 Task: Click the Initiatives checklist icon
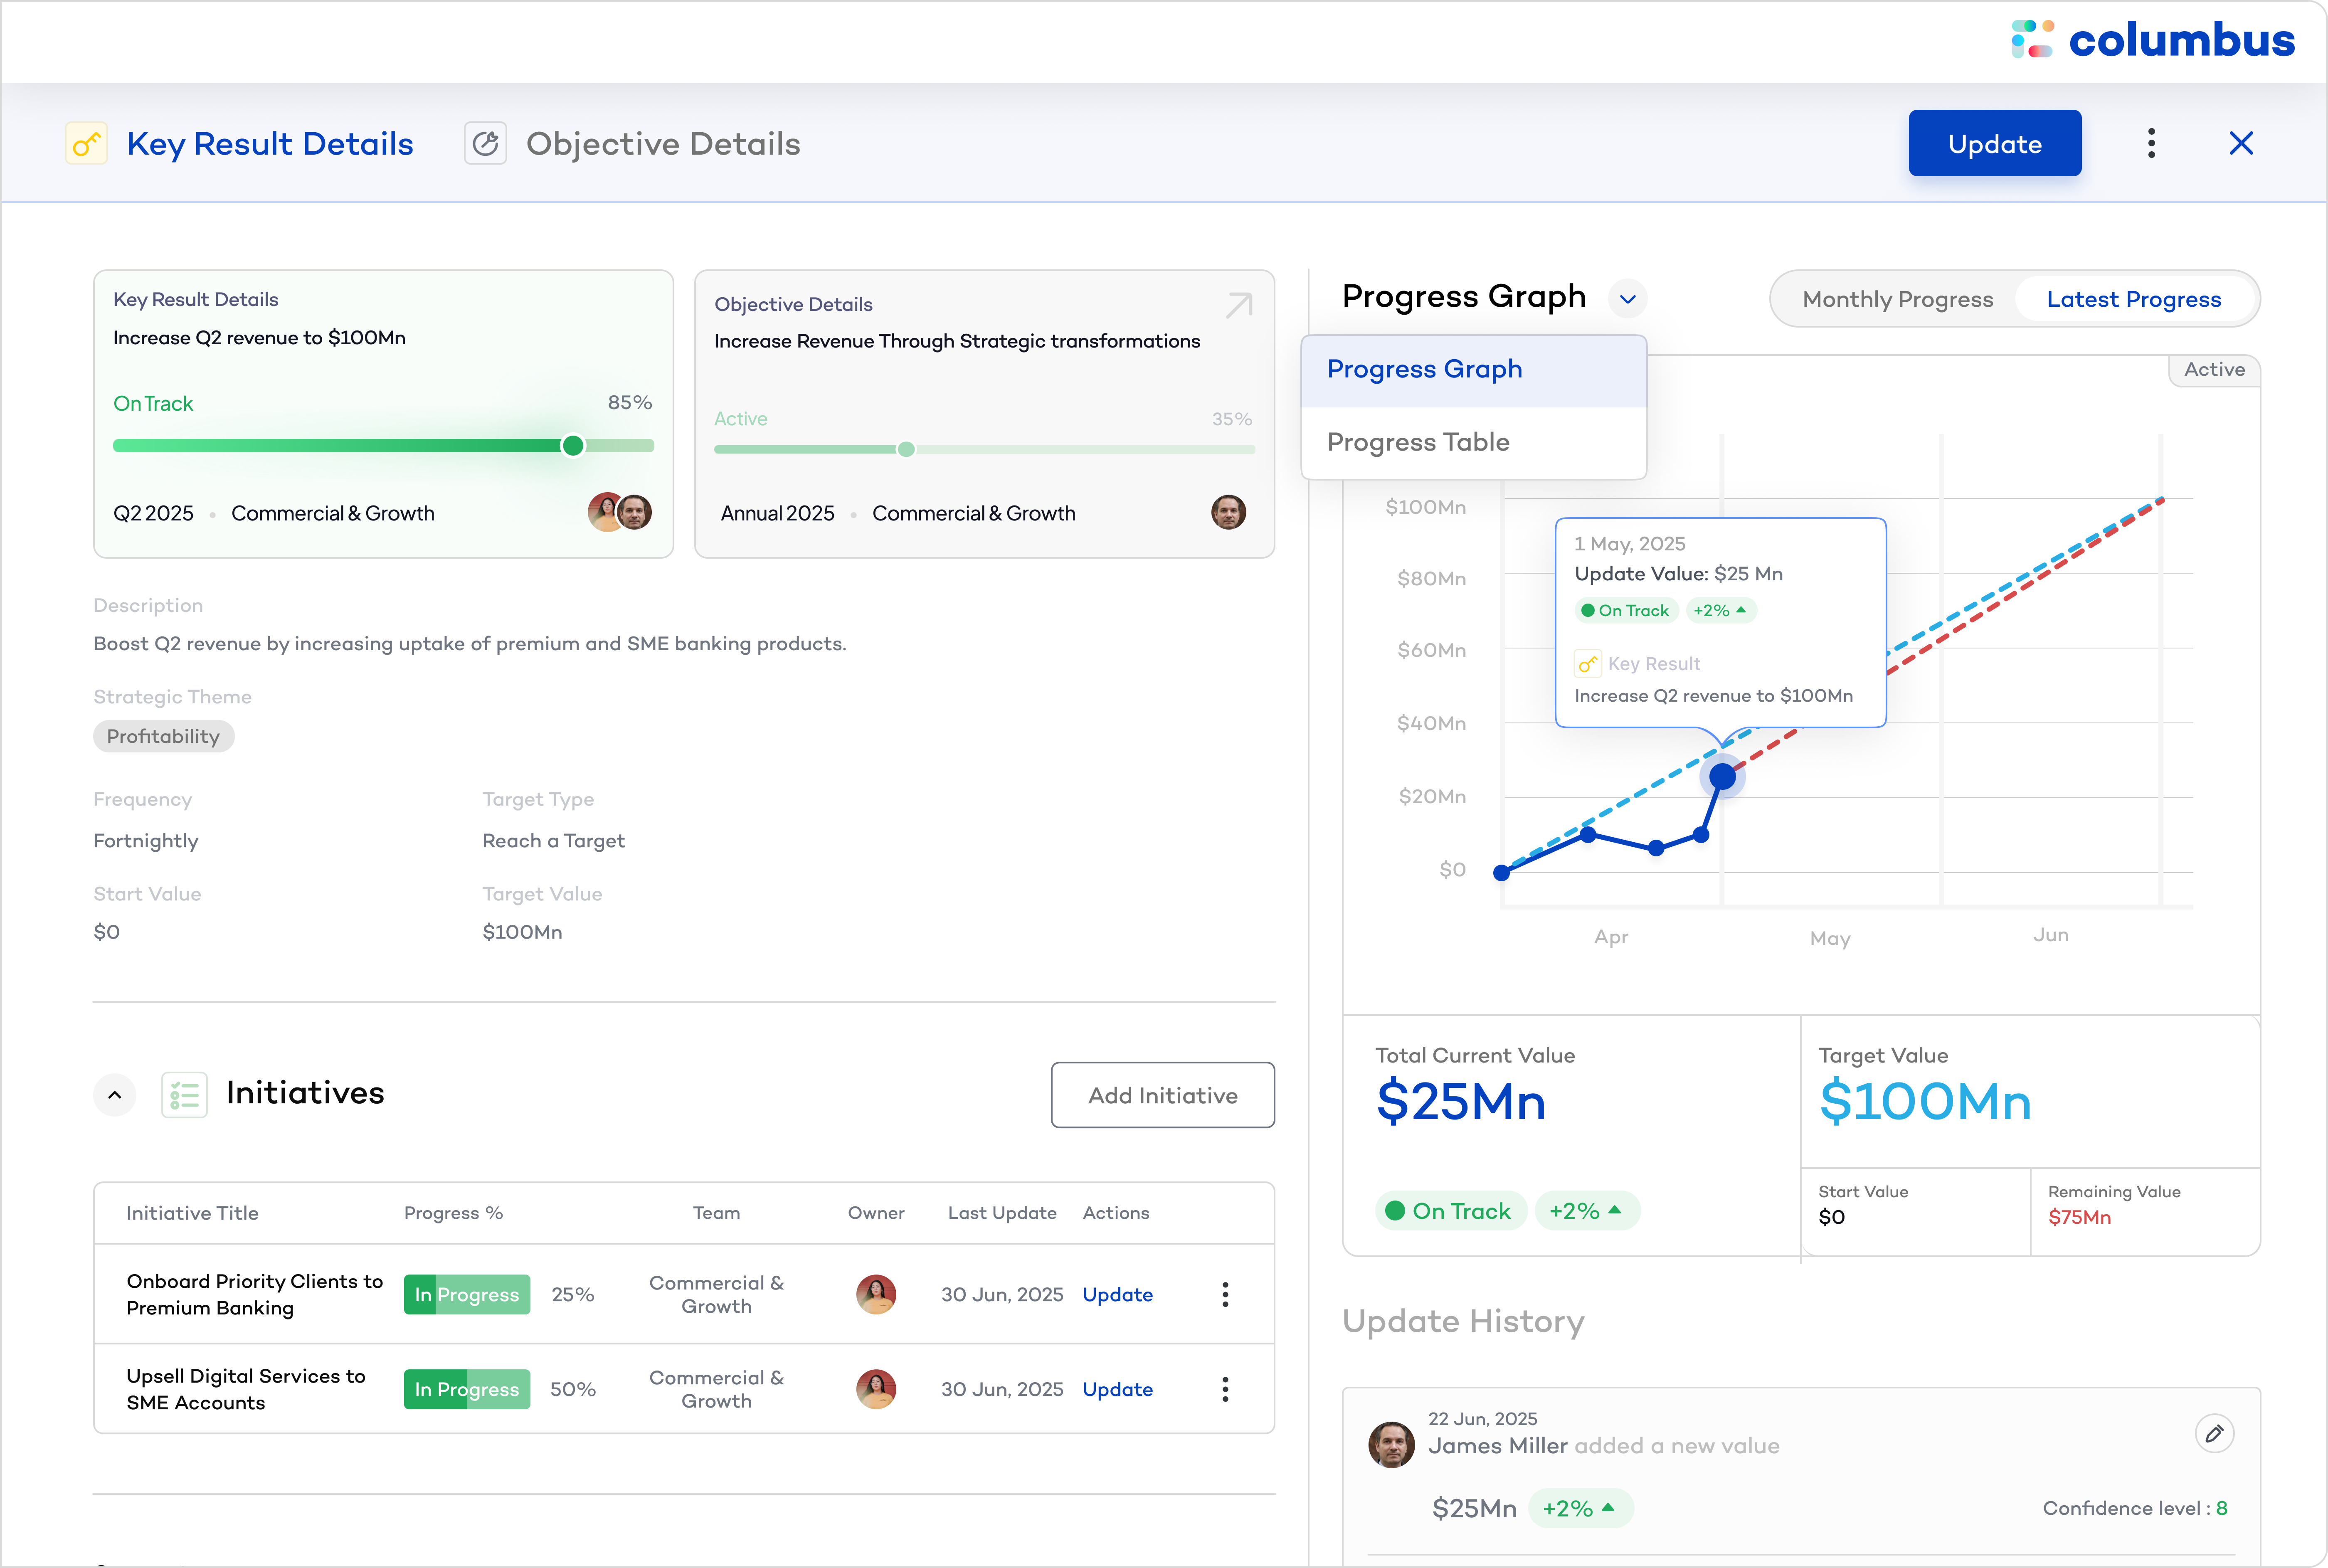(184, 1094)
